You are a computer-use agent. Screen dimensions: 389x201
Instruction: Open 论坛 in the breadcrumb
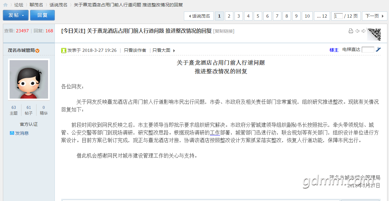19,5
